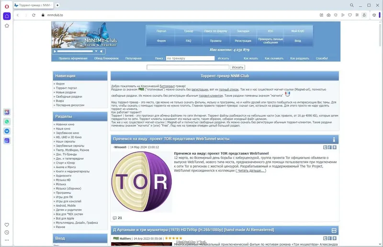Open Портал in the top menu
Screen dimensions: 383x247
click(161, 31)
